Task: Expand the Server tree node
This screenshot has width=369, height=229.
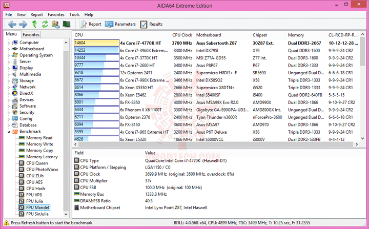Action: 9,62
